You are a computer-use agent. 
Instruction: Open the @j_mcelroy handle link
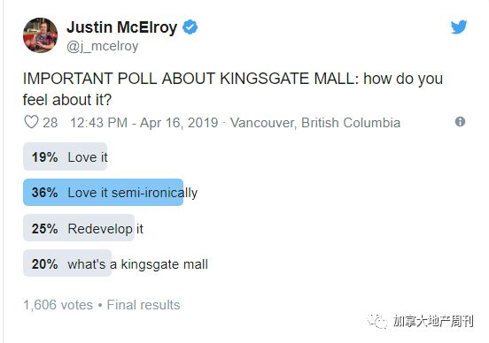(102, 46)
